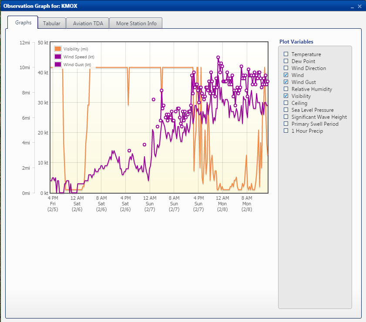366x322 pixels.
Task: Disable the Visibility checkbox
Action: click(x=286, y=96)
